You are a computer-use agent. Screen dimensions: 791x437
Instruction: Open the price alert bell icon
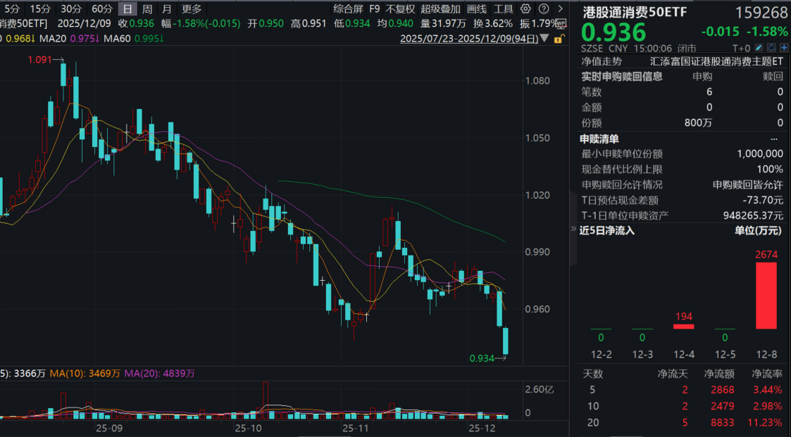pyautogui.click(x=773, y=48)
